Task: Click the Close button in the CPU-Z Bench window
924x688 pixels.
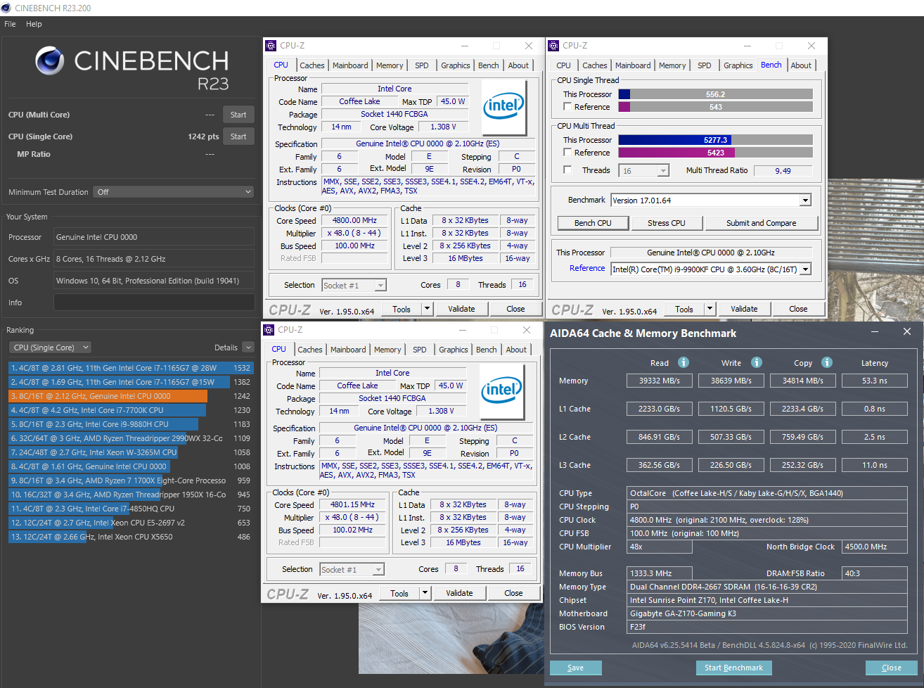Action: (798, 309)
